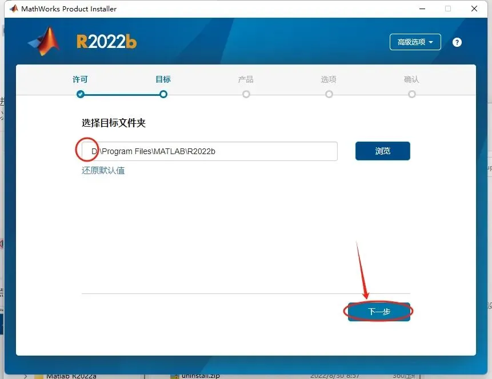
Task: Click the 确认 step circle marker
Action: [411, 94]
